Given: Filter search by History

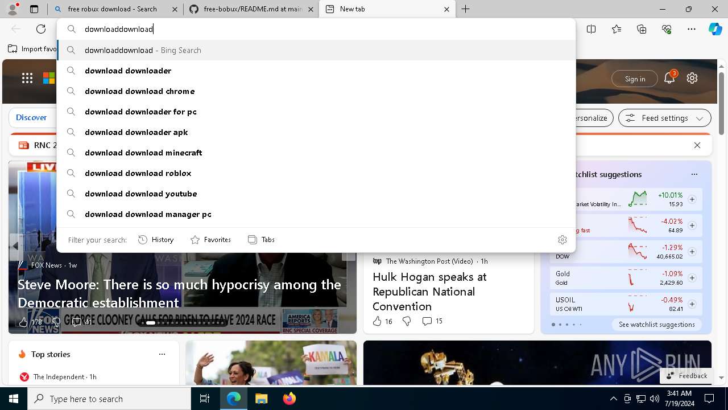Looking at the screenshot, I should [156, 240].
